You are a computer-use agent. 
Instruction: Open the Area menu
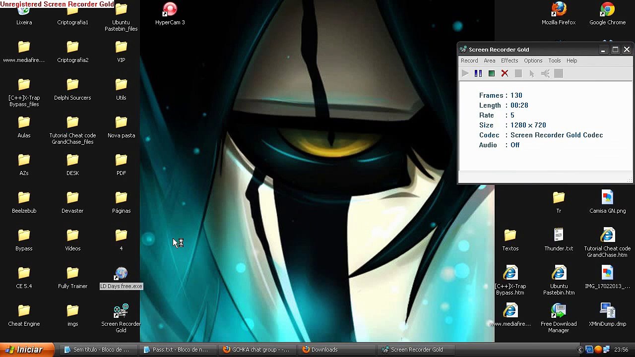490,60
